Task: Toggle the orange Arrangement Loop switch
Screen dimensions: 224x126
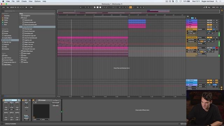Action: (131, 7)
